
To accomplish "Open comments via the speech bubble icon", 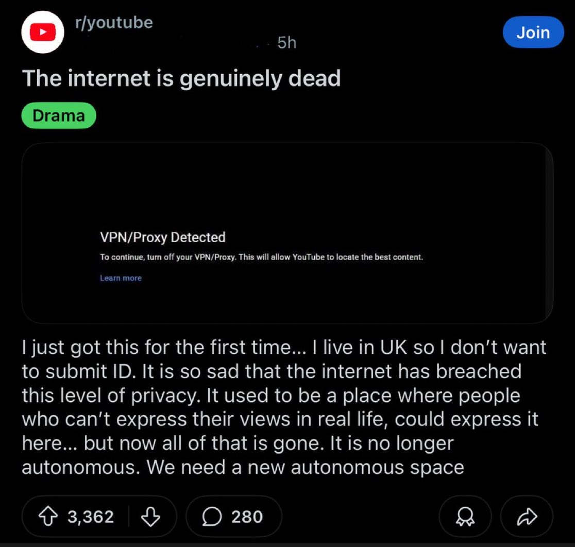I will (x=212, y=516).
